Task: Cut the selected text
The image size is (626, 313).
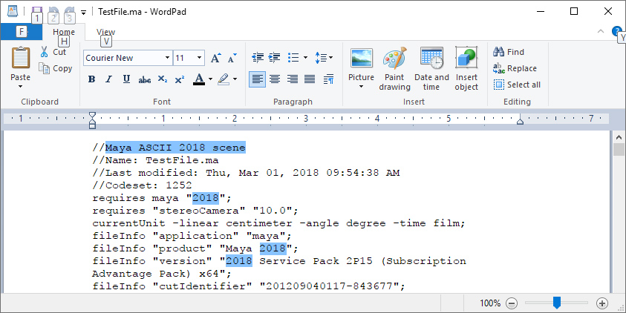Action: pyautogui.click(x=53, y=52)
